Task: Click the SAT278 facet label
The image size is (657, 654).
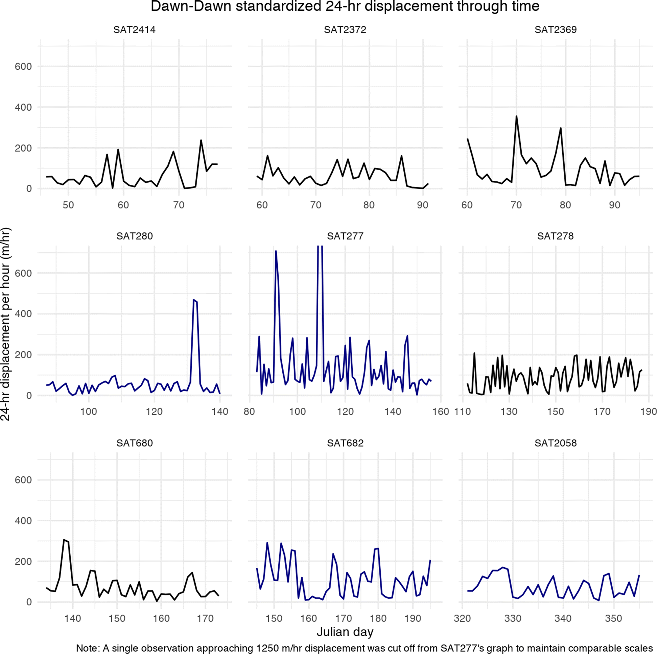Action: pyautogui.click(x=555, y=236)
